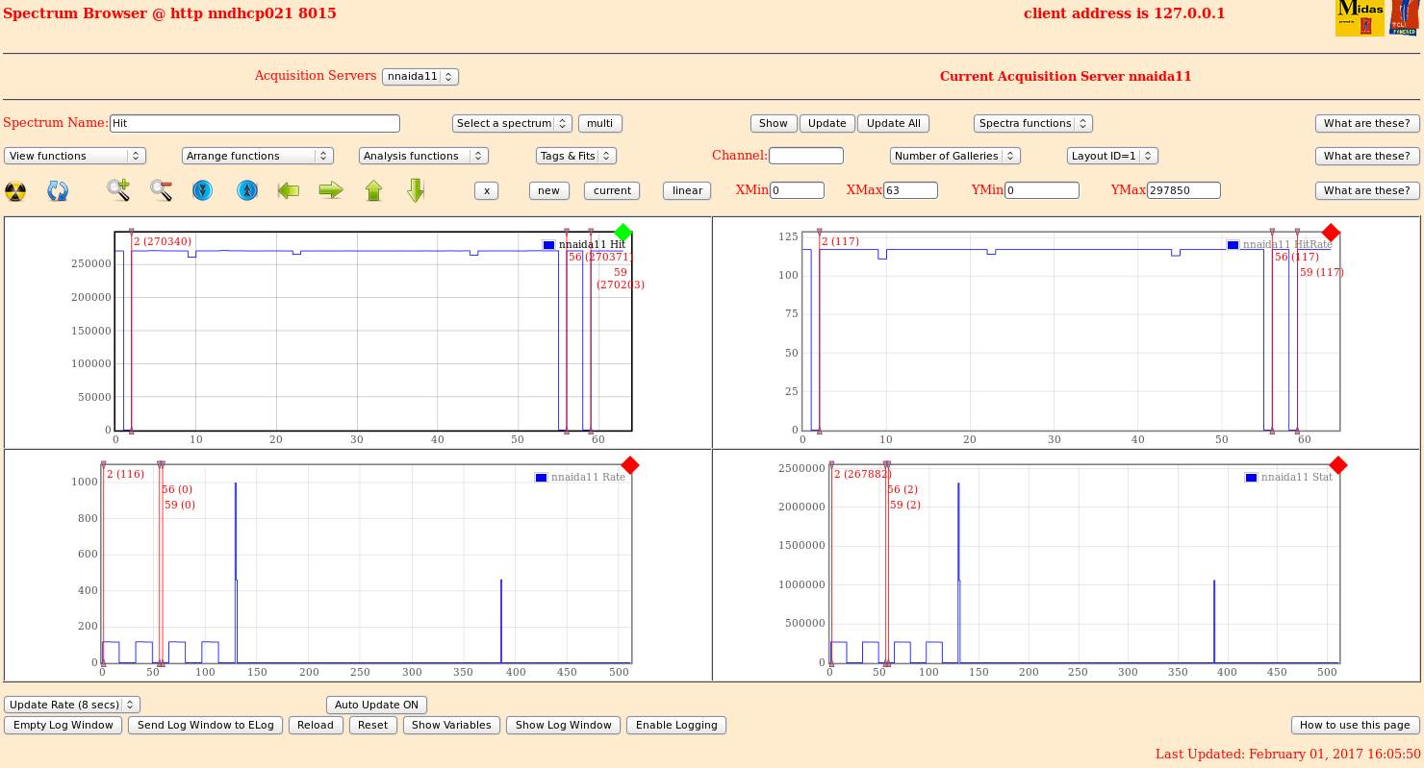
Task: Toggle the linear scale button
Action: [687, 190]
